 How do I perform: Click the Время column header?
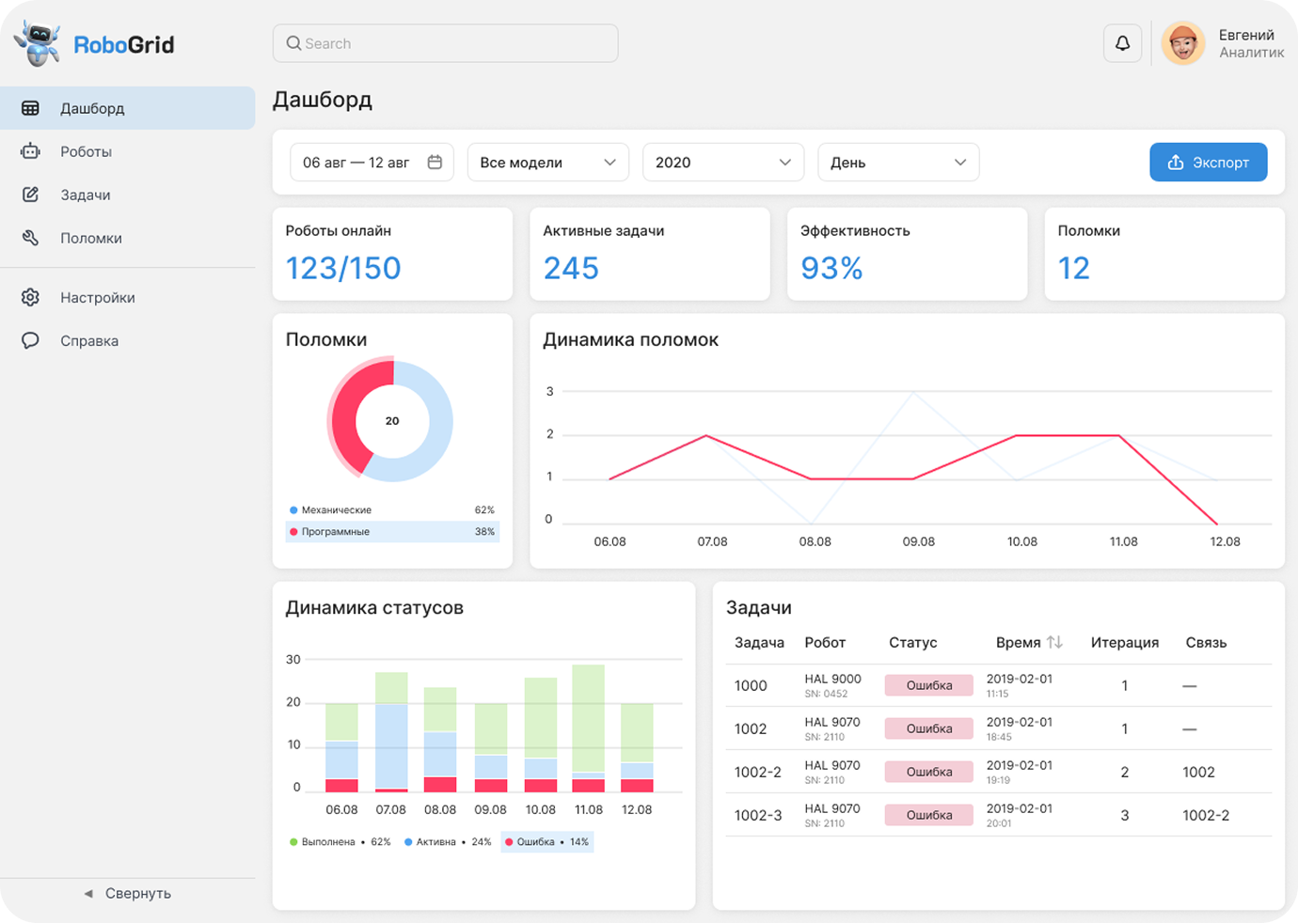(1018, 643)
